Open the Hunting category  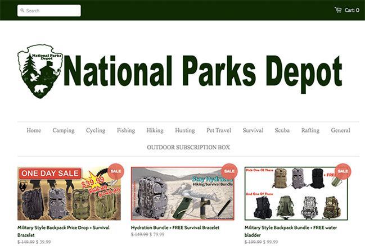coord(185,130)
